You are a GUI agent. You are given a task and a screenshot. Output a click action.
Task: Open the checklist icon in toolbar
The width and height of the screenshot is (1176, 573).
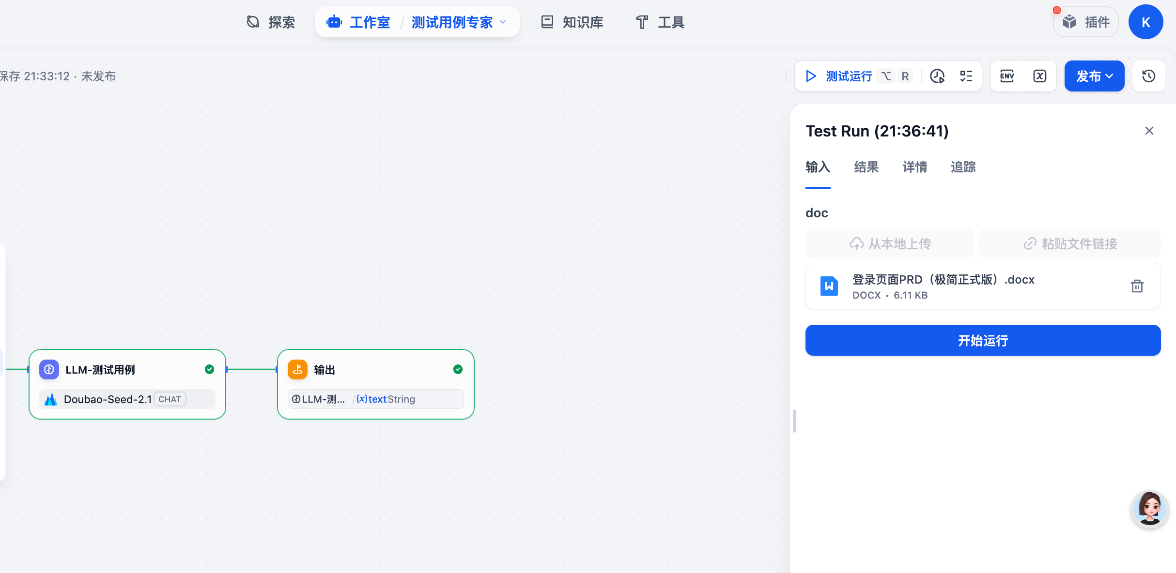[966, 76]
